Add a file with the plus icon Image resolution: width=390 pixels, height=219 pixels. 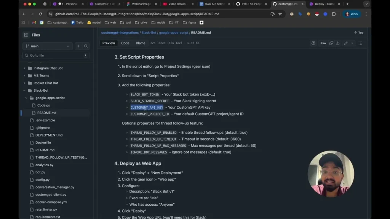[x=78, y=46]
